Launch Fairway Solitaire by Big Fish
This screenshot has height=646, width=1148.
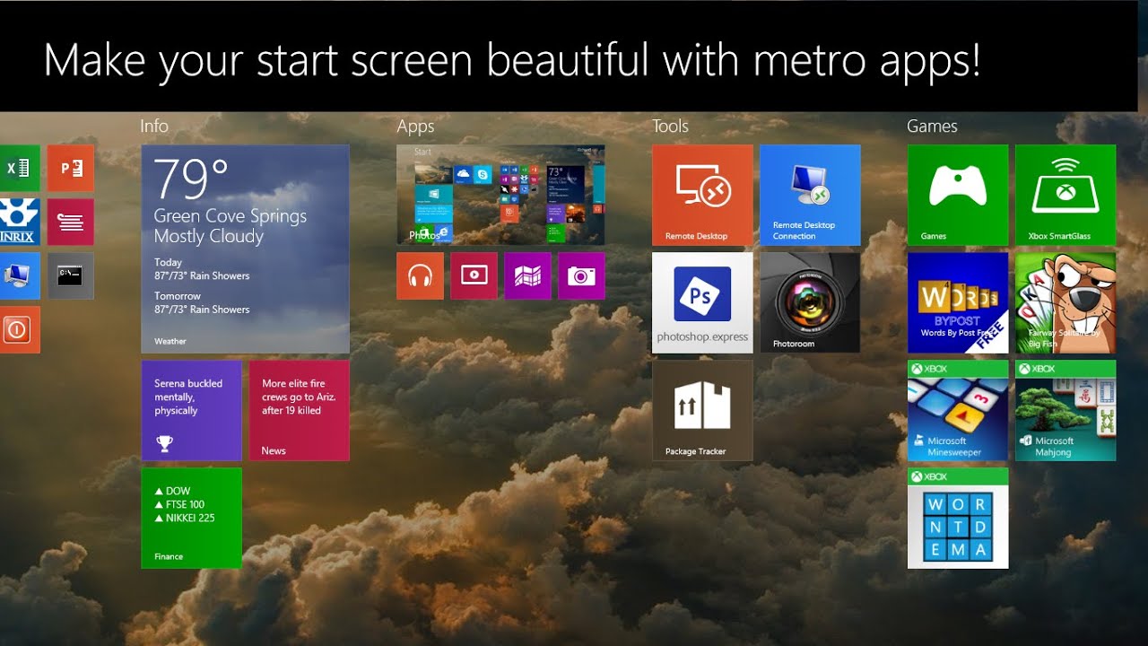click(1065, 302)
